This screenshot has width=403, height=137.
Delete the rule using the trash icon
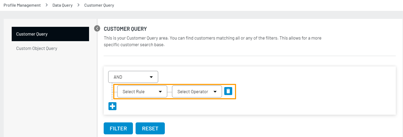(228, 91)
